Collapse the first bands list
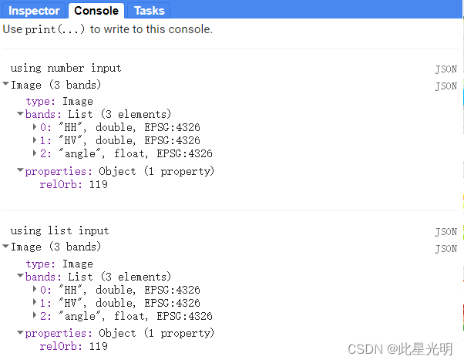 (21, 114)
